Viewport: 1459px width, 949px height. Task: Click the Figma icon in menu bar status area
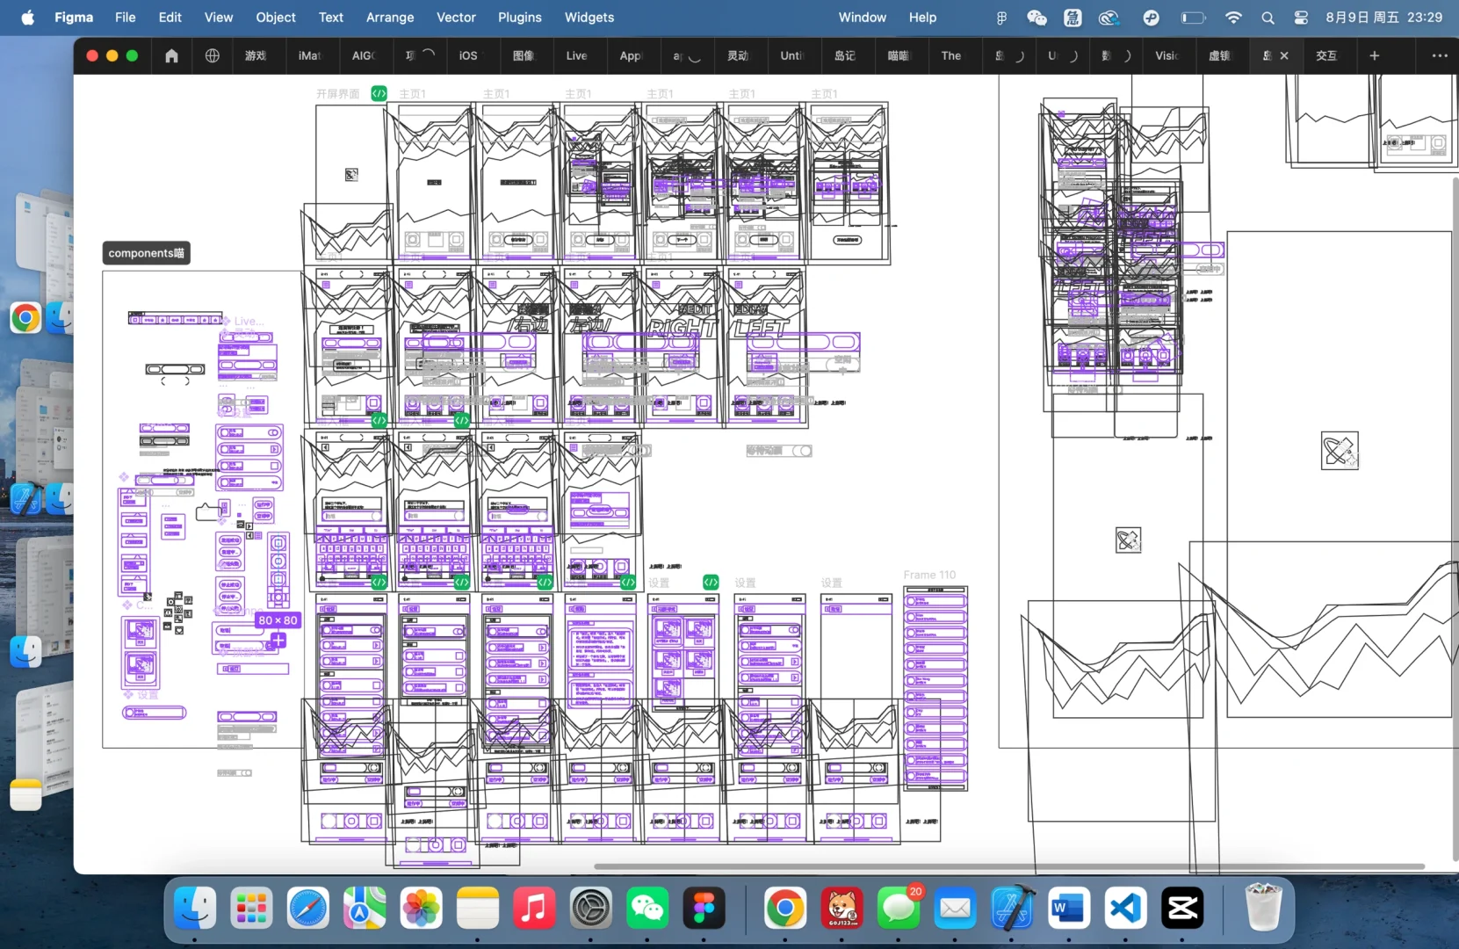click(1001, 18)
